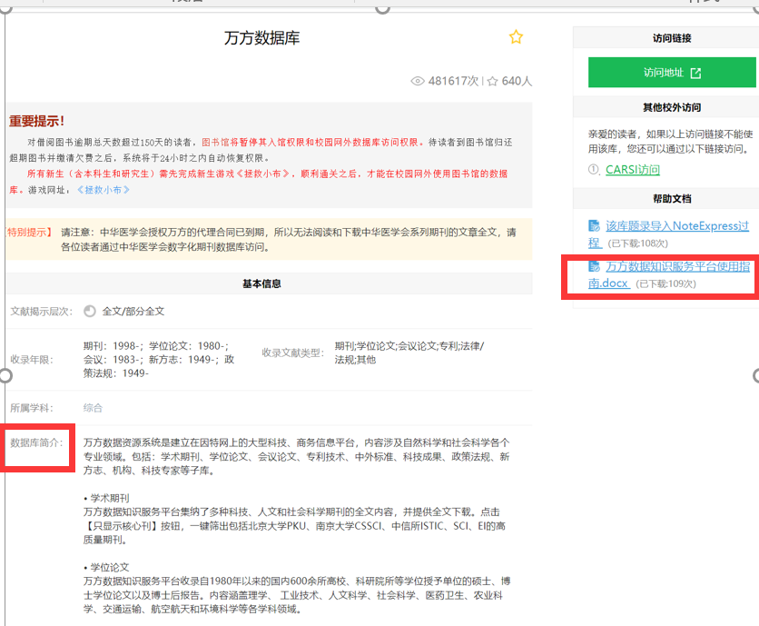The width and height of the screenshot is (759, 626).
Task: Click the 其他校外访问 header
Action: [x=672, y=107]
